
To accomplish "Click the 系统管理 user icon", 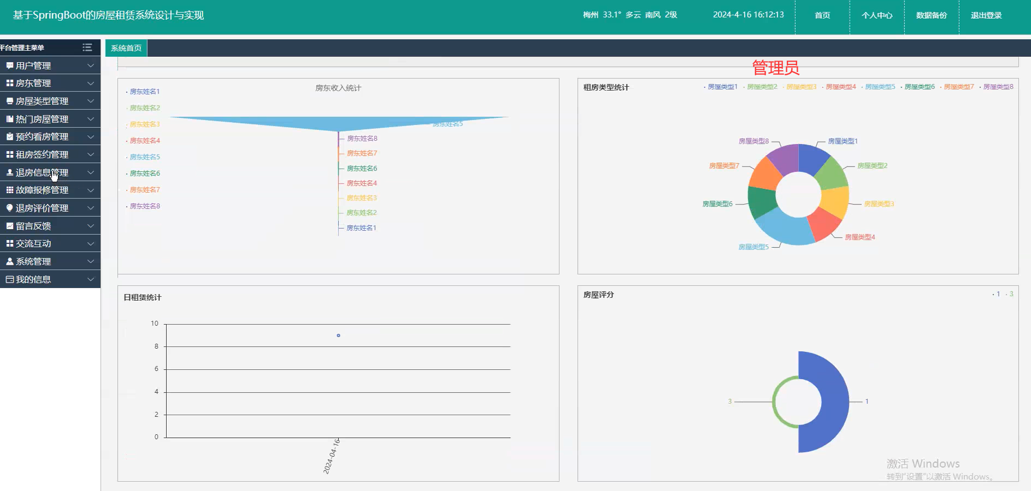I will [x=10, y=261].
